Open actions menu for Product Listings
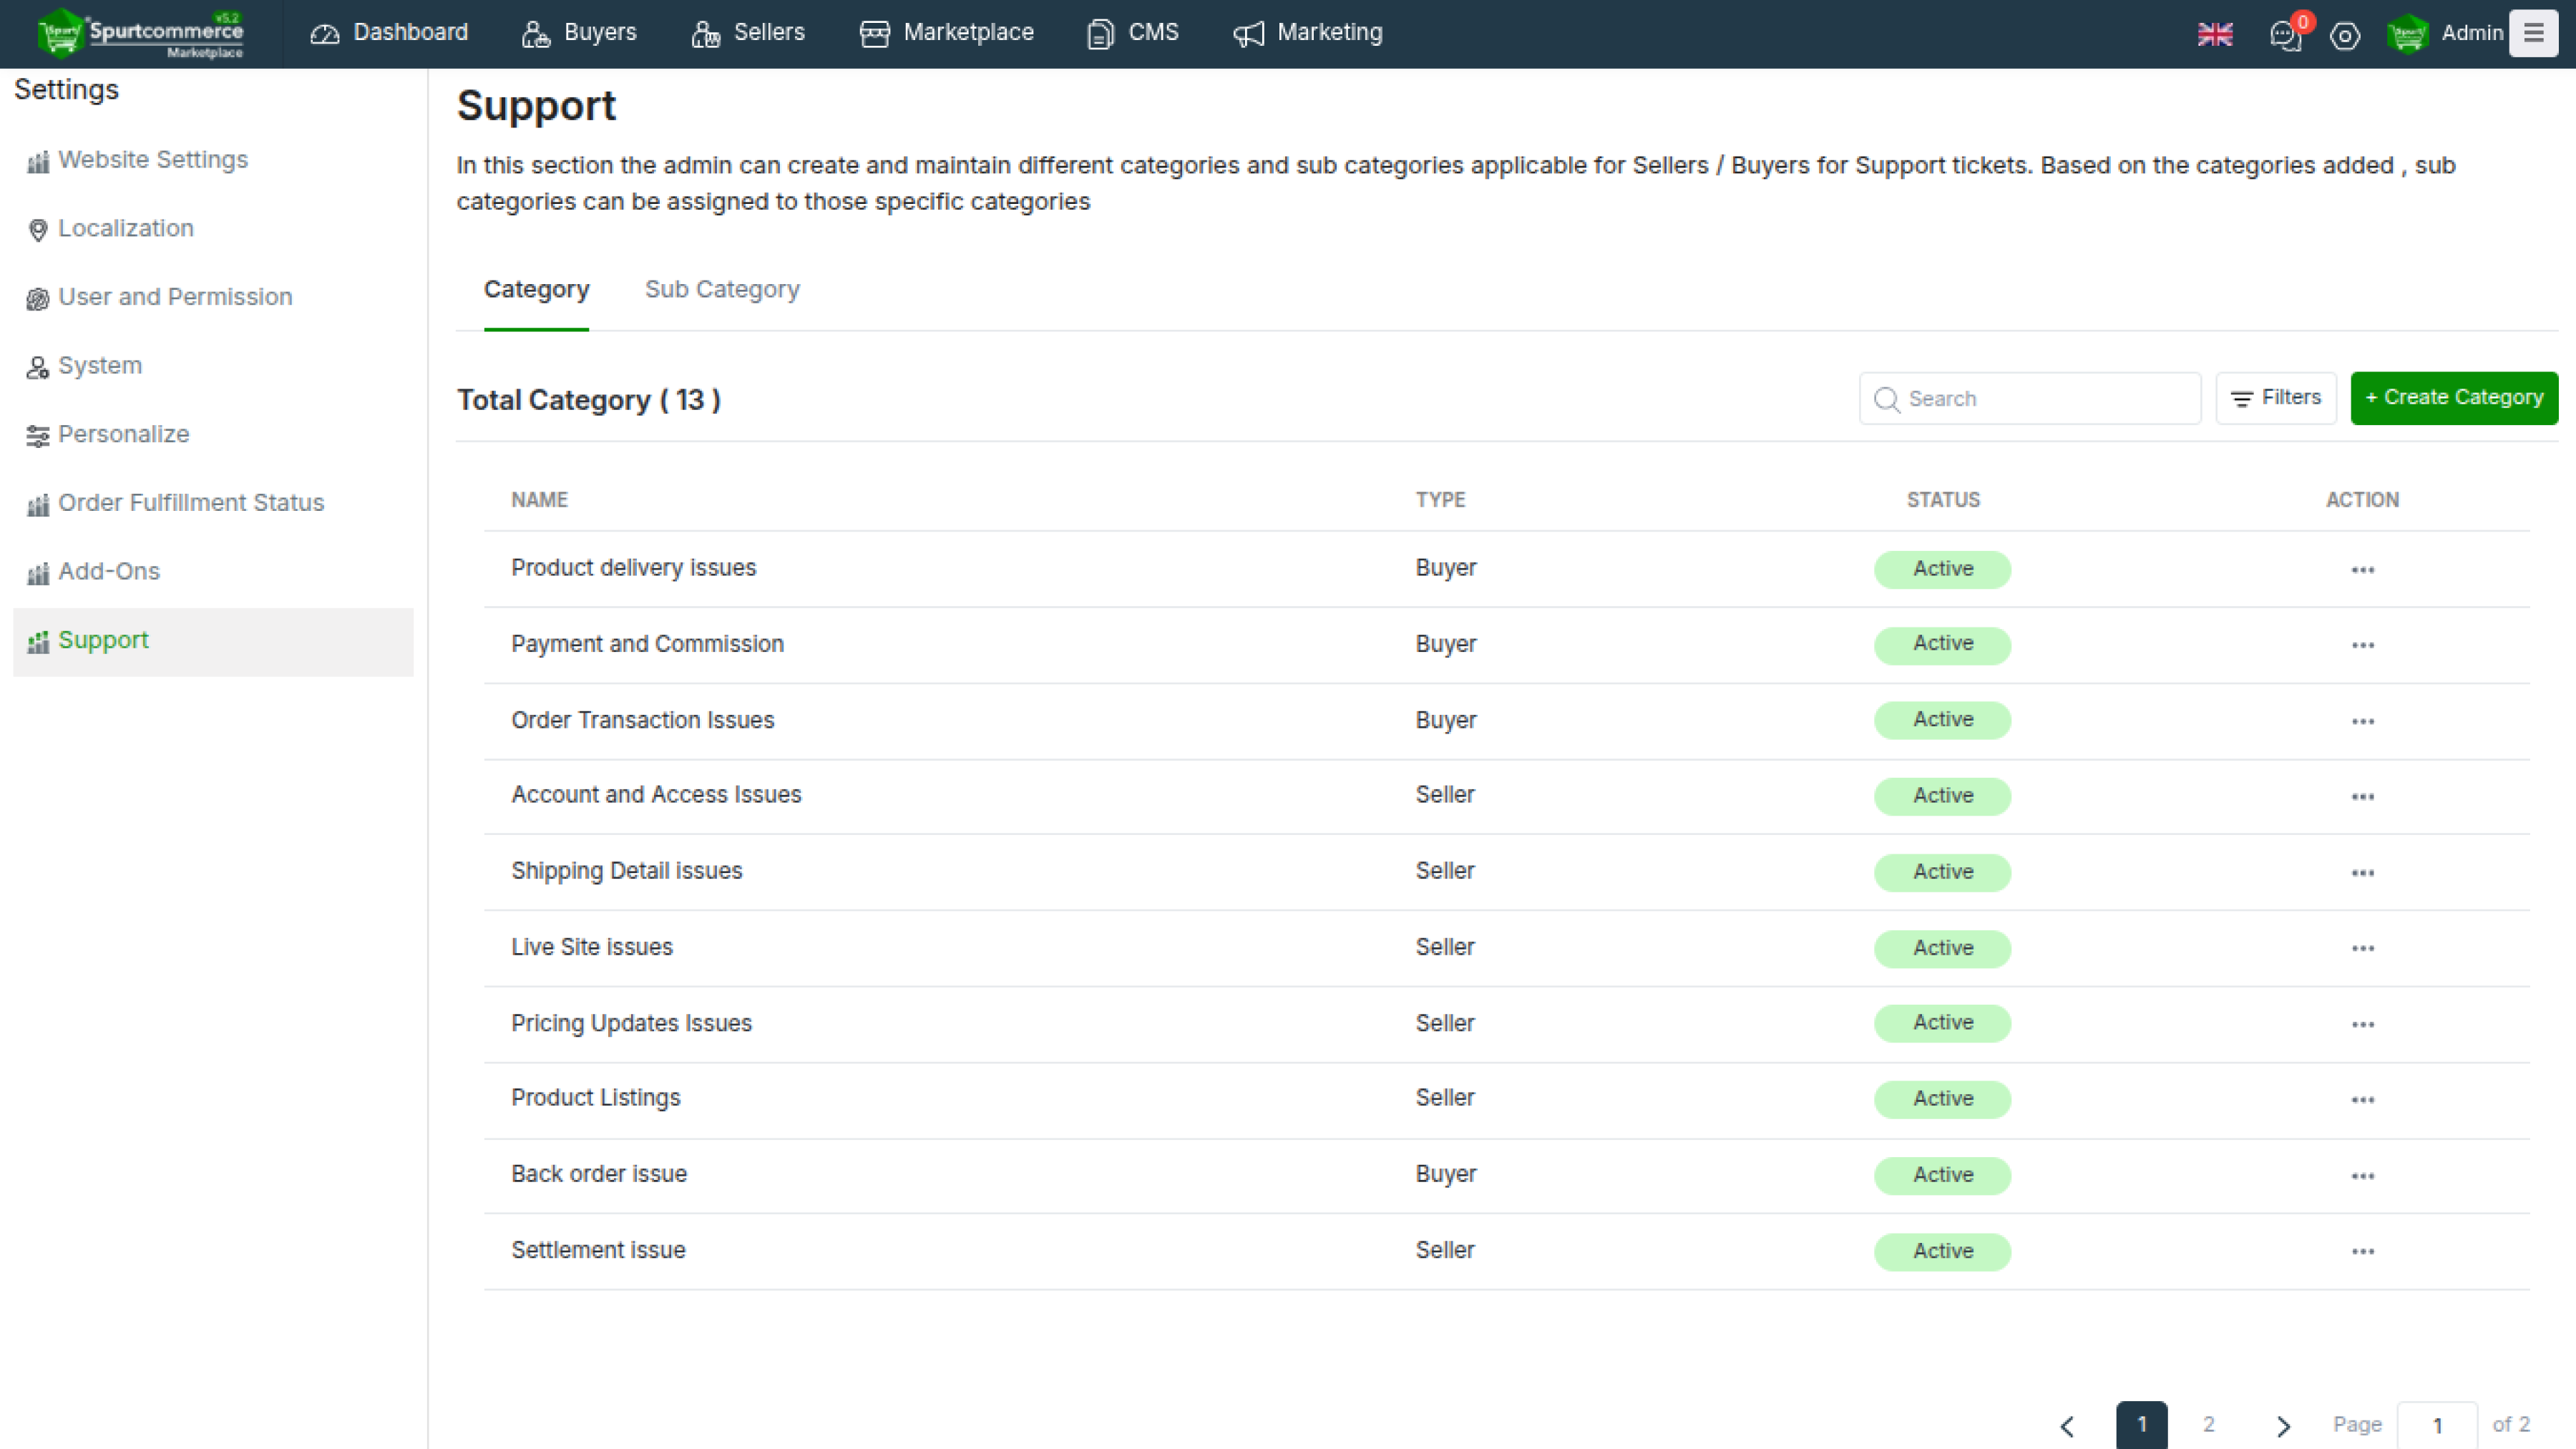The image size is (2576, 1449). pyautogui.click(x=2362, y=1099)
